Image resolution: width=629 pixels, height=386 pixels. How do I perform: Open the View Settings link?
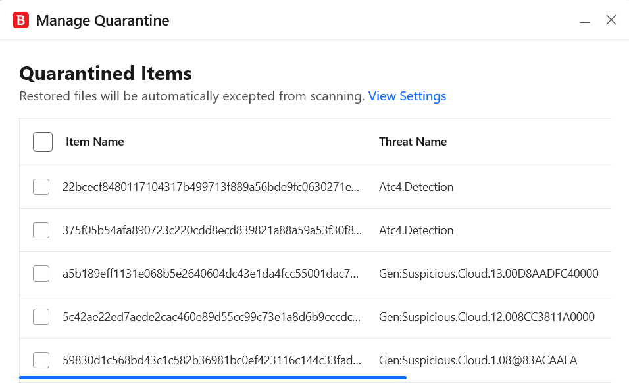[407, 96]
